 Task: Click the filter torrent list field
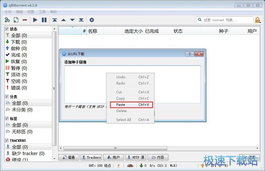225,20
